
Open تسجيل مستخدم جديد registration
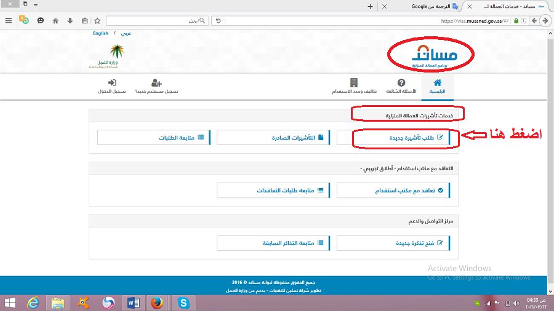pyautogui.click(x=156, y=87)
